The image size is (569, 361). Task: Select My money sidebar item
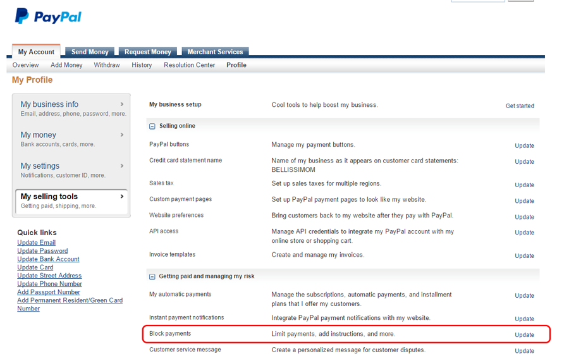coord(71,139)
